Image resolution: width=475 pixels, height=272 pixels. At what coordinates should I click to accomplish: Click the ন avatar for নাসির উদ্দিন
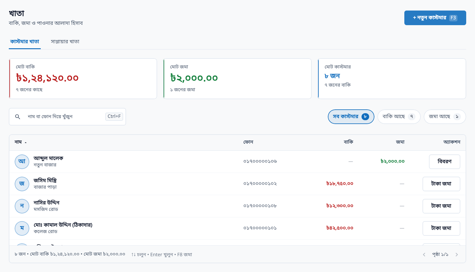click(x=22, y=206)
